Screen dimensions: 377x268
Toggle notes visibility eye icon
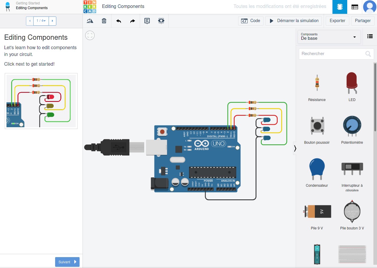point(161,21)
